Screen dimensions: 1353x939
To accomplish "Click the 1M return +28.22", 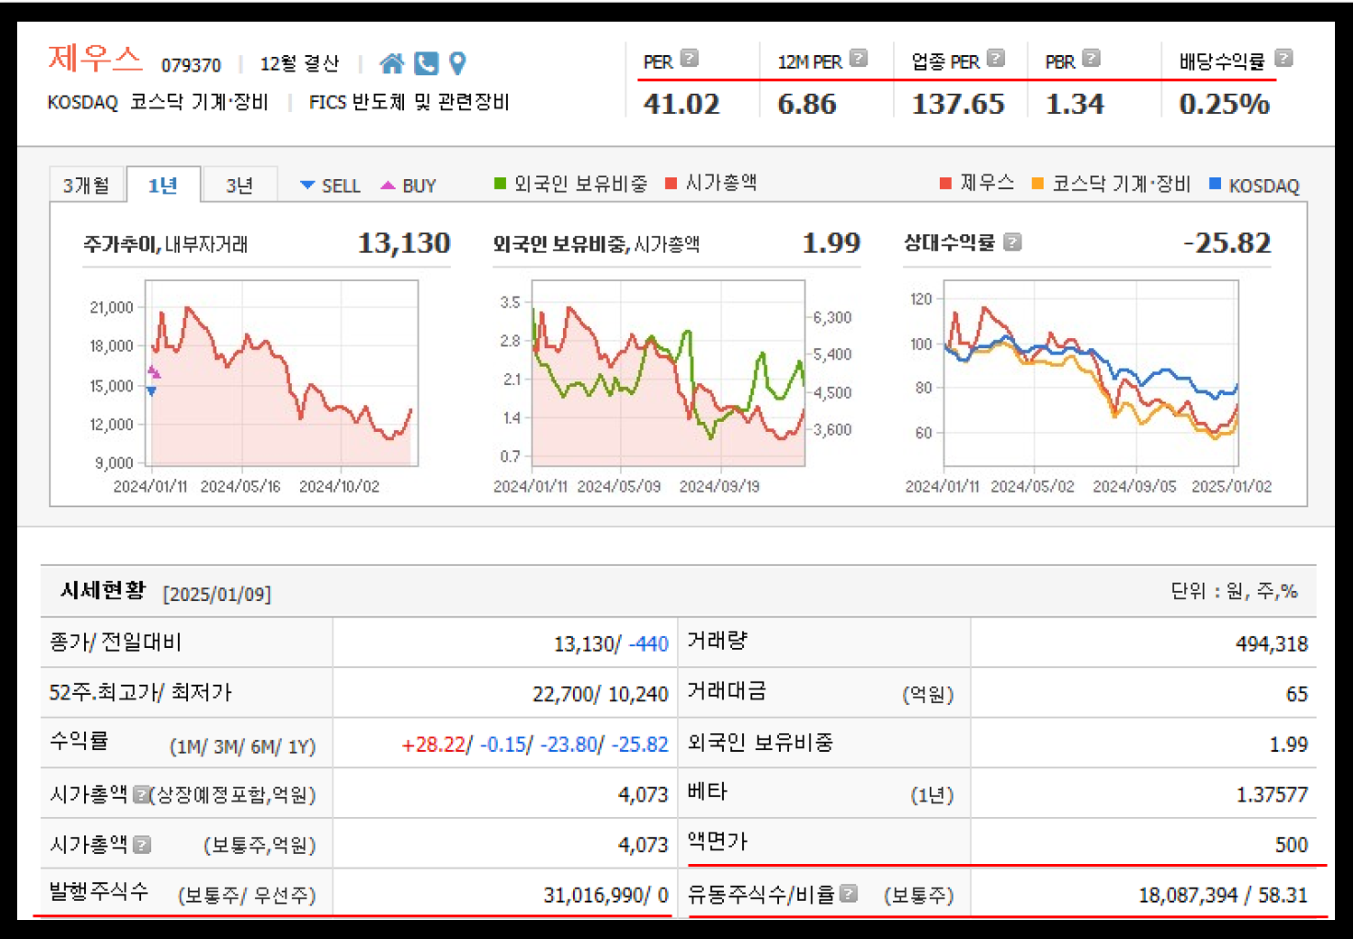I will 433,745.
